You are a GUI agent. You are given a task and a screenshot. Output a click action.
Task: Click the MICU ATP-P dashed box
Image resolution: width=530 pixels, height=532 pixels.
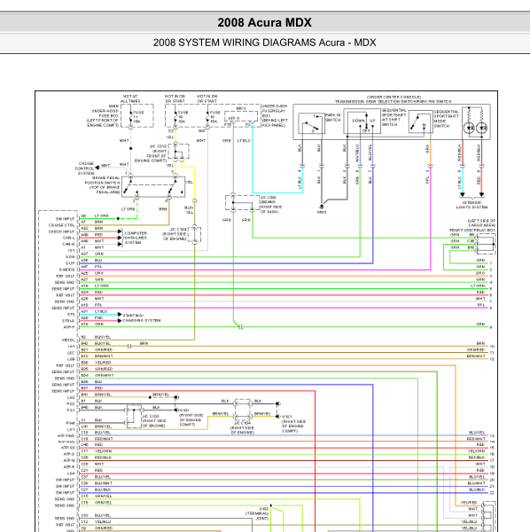pyautogui.click(x=241, y=116)
